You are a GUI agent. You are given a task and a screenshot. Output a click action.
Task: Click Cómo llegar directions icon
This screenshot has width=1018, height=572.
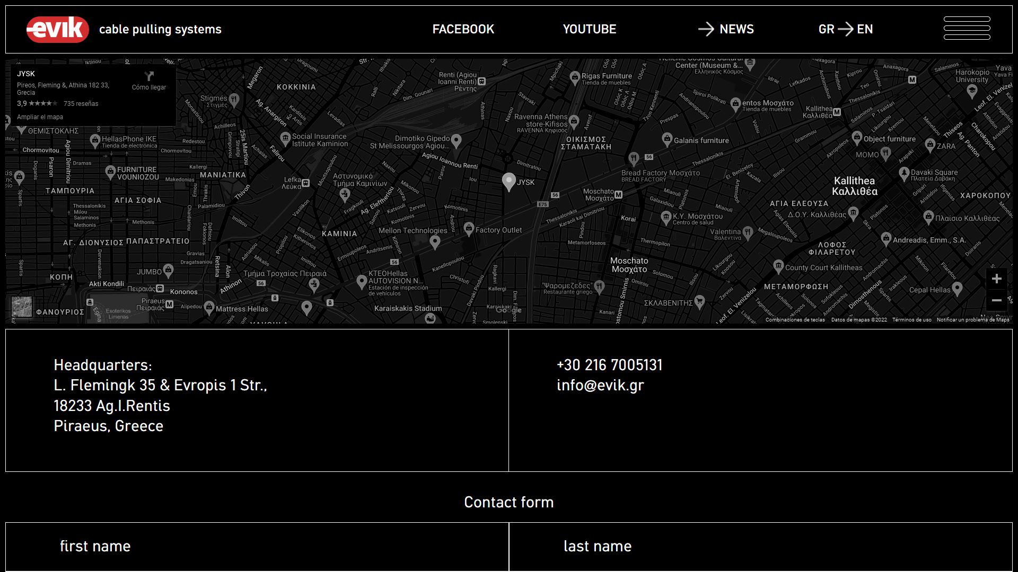[149, 76]
